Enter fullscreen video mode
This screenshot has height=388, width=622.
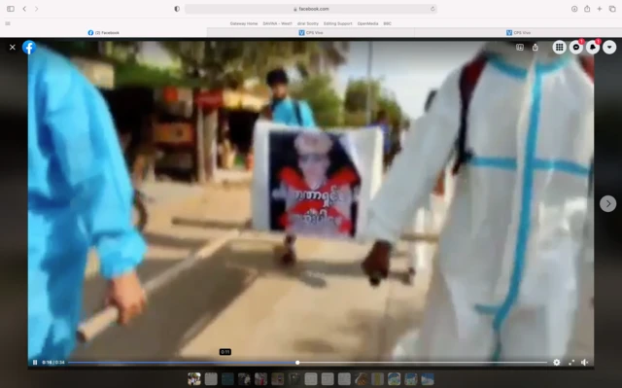coord(571,362)
